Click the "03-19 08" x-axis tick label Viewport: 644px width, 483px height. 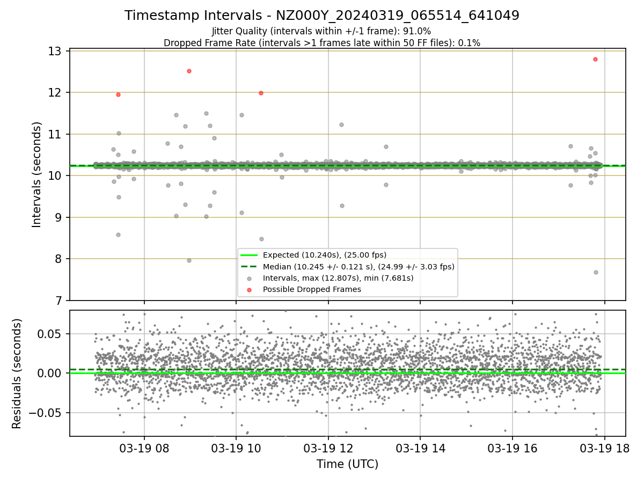click(x=144, y=448)
